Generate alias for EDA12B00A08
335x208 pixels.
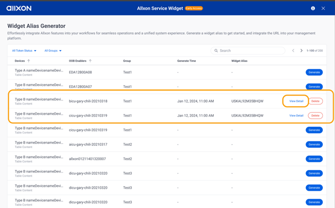point(314,72)
